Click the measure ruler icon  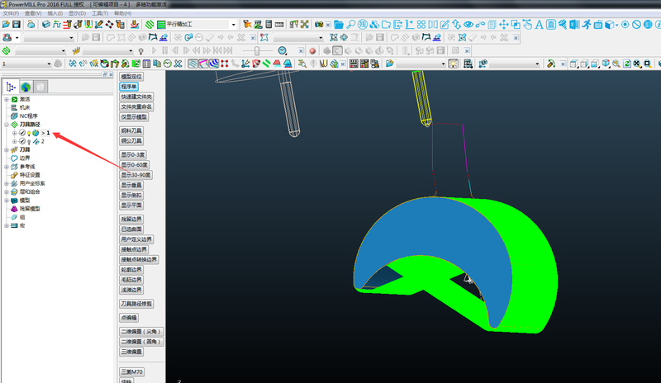point(279,25)
